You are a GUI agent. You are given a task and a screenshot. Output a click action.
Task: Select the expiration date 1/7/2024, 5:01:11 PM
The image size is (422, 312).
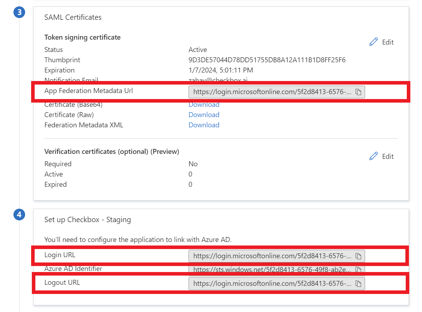pos(221,70)
